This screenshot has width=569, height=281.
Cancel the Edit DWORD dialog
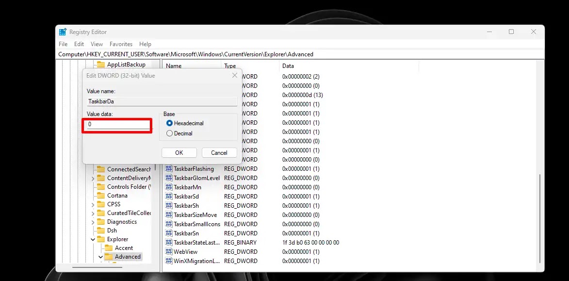[219, 152]
